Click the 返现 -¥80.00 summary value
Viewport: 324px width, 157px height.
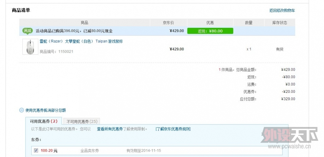(x=289, y=77)
